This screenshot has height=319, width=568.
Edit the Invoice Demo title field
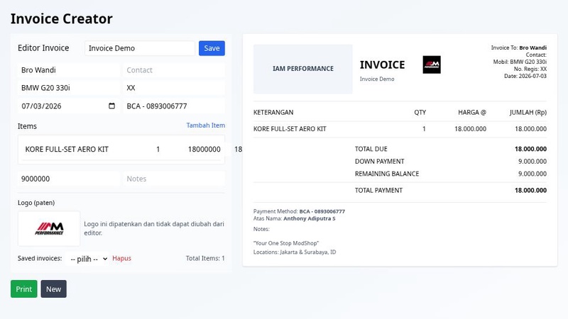140,48
